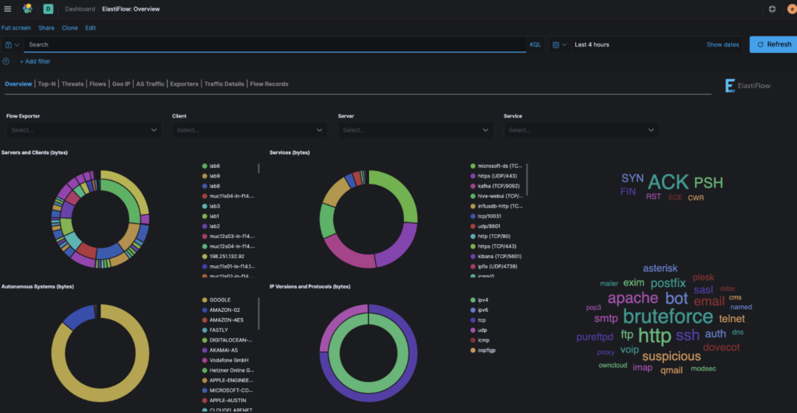Click the bruteforce tag in the cloud
The width and height of the screenshot is (797, 413).
click(x=668, y=317)
